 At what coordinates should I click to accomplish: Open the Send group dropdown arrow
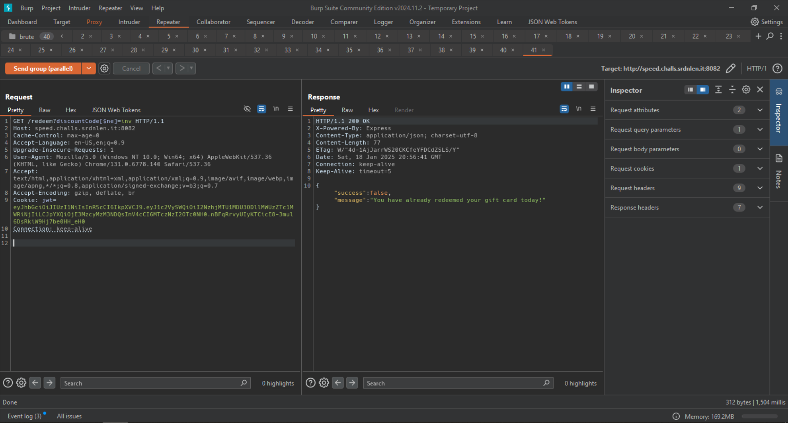89,68
